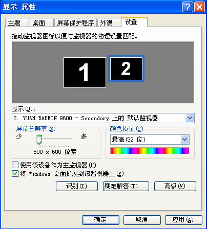Image resolution: width=207 pixels, height=229 pixels.
Task: Open 疑难解答(T)... troubleshooter
Action: tap(126, 186)
